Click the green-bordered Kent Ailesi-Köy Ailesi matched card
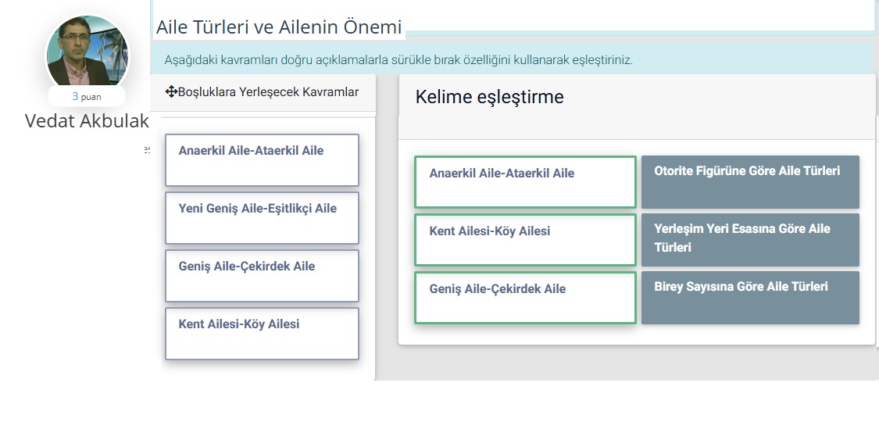Screen dimensions: 879x440 point(525,239)
